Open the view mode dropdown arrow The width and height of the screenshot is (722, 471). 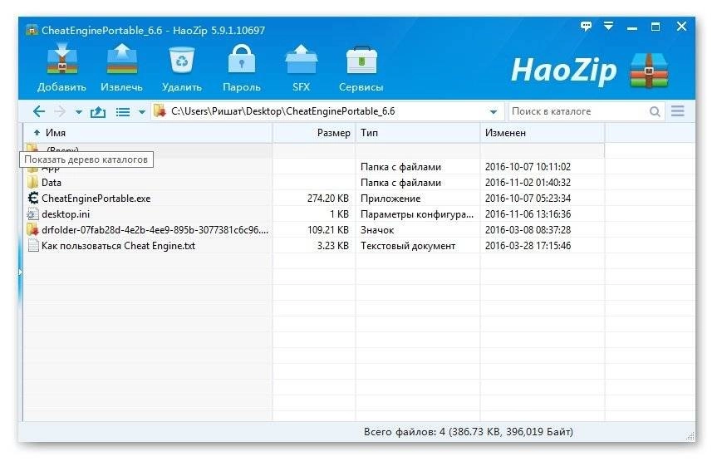pos(141,112)
